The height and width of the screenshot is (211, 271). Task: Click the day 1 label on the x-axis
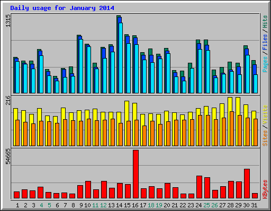click(x=17, y=205)
